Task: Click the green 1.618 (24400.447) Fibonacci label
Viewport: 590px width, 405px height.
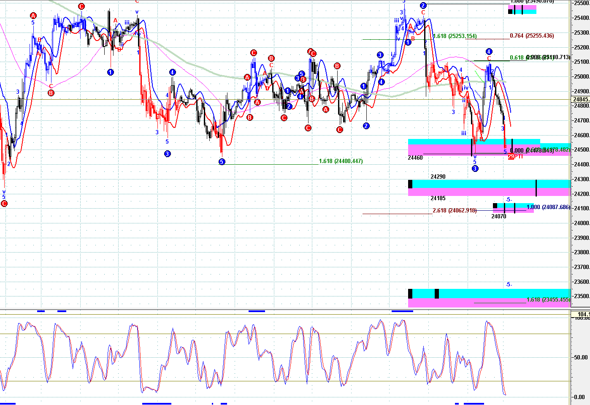Action: point(341,161)
